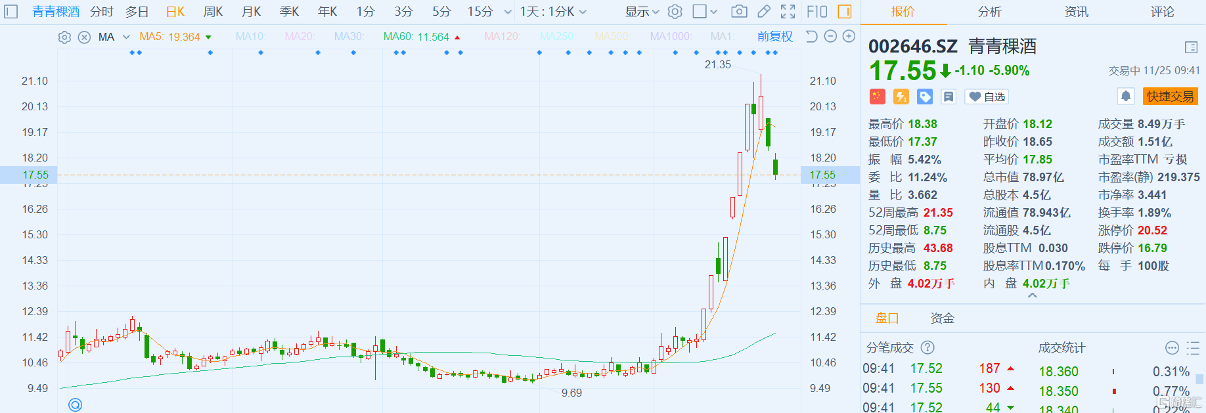The image size is (1206, 413).
Task: Enter fullscreen chart mode
Action: tap(788, 12)
